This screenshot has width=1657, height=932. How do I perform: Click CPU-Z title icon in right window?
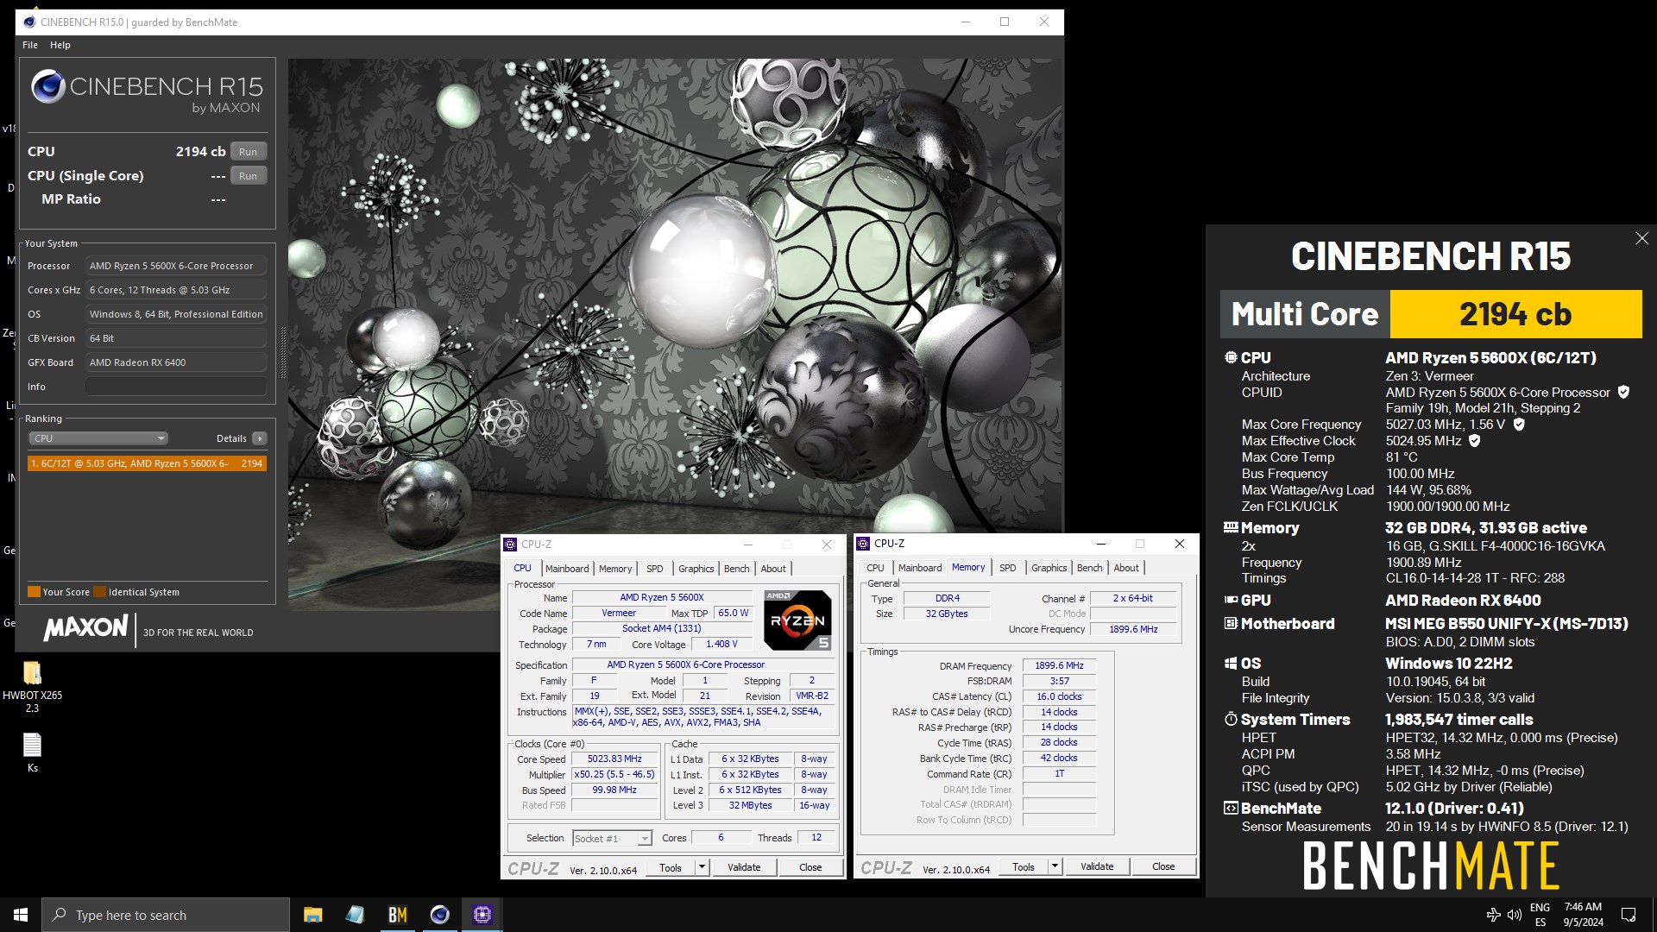(863, 544)
